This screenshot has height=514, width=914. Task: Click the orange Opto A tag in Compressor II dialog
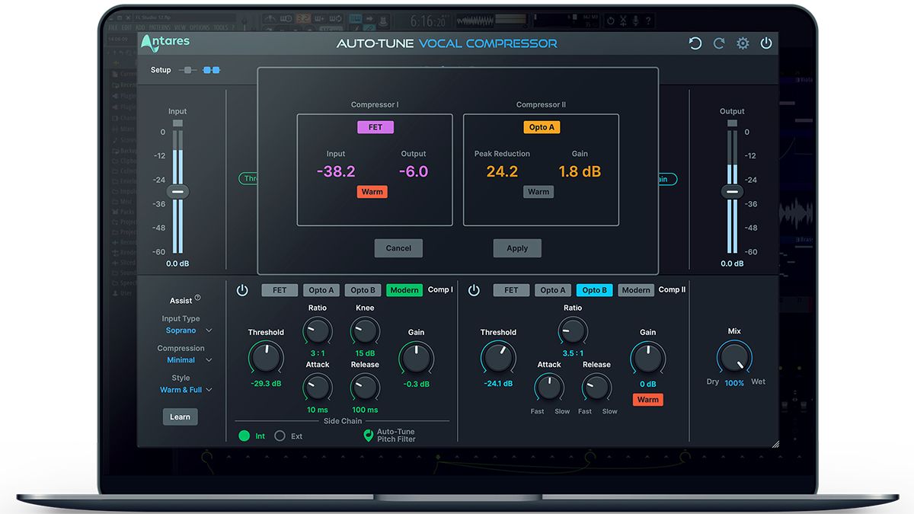542,127
